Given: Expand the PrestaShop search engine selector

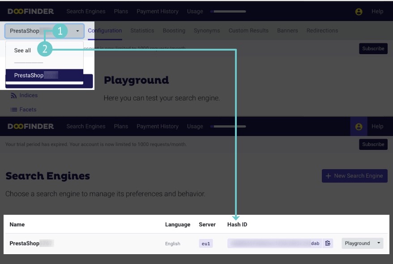Looking at the screenshot, I should coord(44,31).
